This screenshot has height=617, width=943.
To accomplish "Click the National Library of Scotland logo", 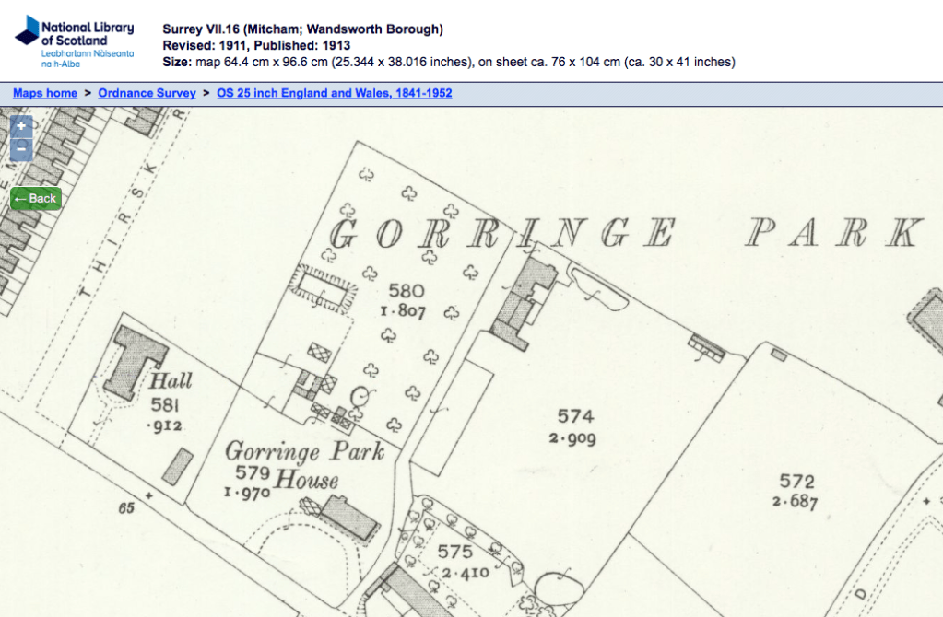I will 75,41.
